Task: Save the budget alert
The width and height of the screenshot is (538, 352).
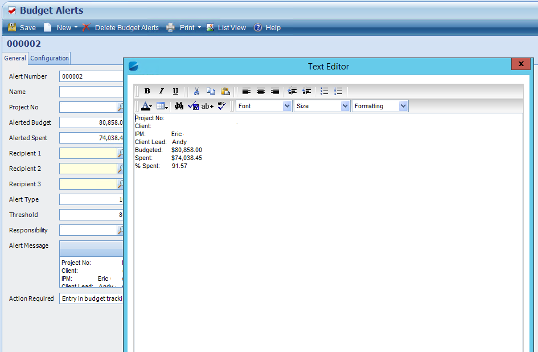Action: tap(22, 28)
